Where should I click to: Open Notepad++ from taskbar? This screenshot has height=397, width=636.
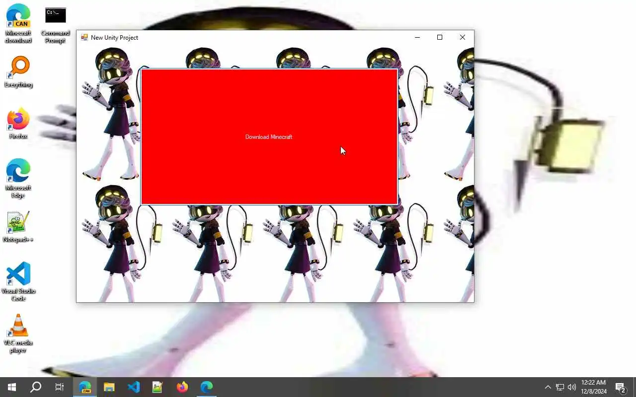point(158,387)
